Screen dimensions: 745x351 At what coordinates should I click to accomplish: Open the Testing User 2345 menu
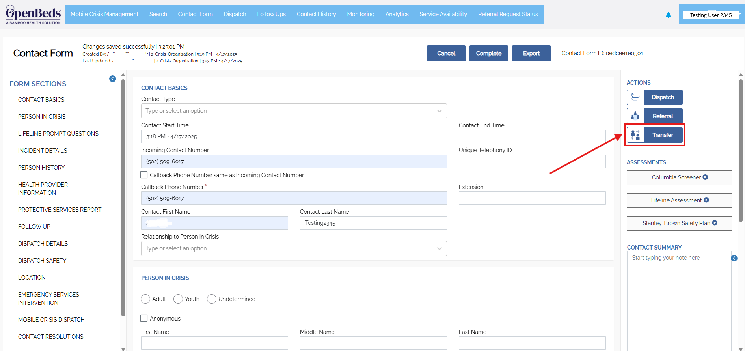[711, 15]
